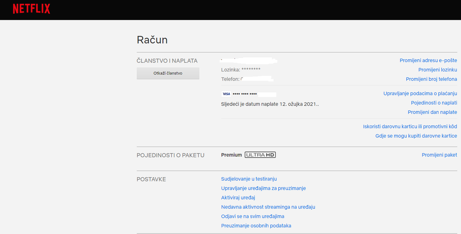Click the Telefon label text
Viewport: 461px width, 234px height.
230,79
